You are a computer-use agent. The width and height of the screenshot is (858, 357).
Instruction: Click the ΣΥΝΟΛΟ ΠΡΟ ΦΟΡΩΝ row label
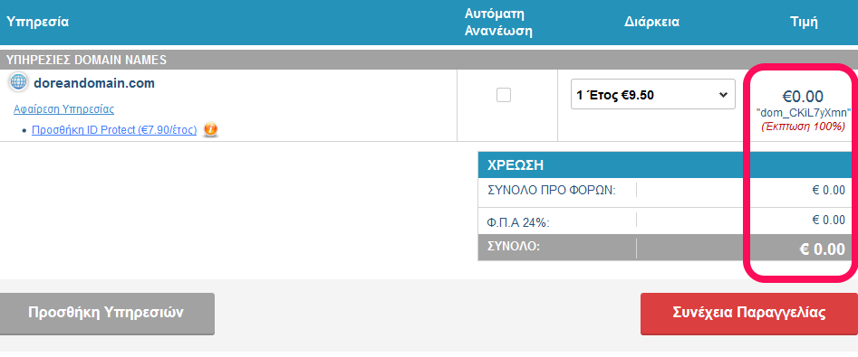click(552, 191)
